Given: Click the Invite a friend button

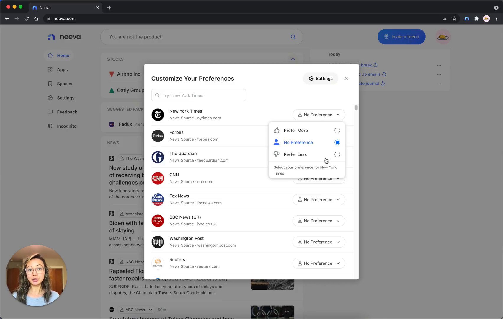Looking at the screenshot, I should [401, 37].
